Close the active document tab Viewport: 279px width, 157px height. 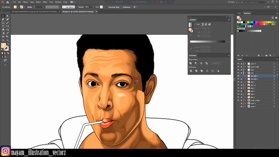[96, 12]
